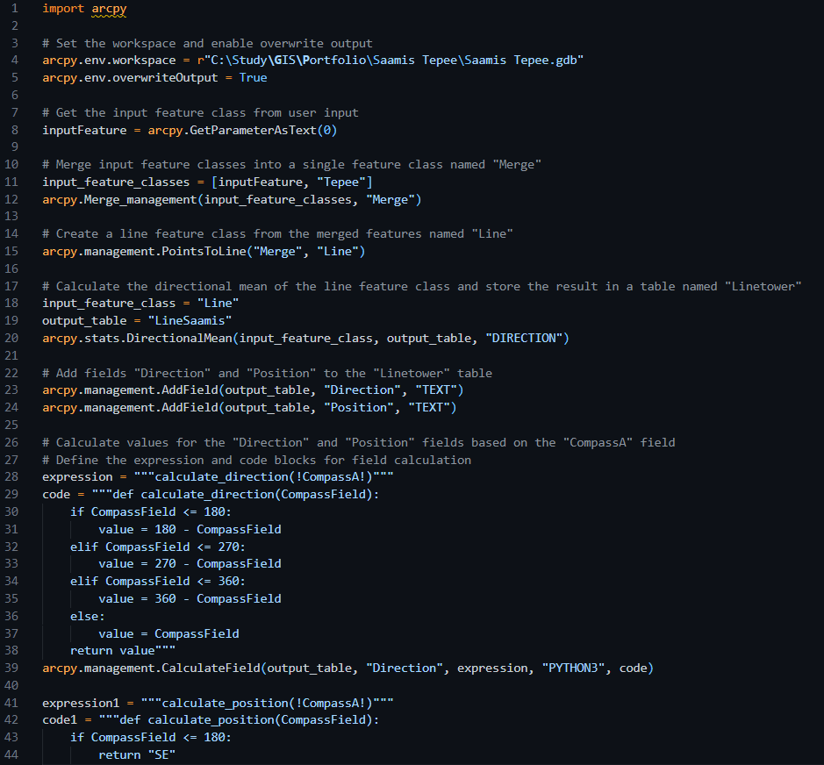Click input_feature_class variable on line 18

[x=109, y=304]
